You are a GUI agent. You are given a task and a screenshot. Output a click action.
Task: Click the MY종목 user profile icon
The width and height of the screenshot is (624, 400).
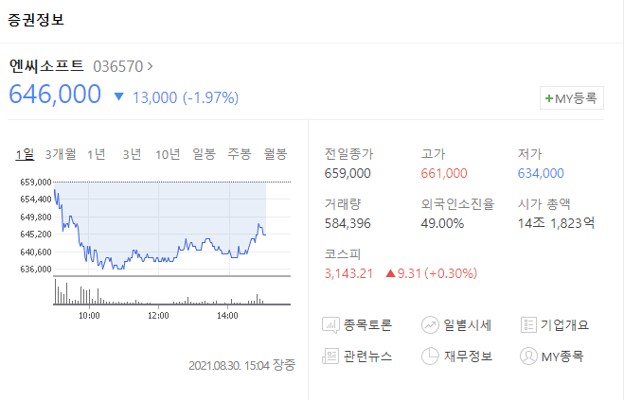point(528,356)
